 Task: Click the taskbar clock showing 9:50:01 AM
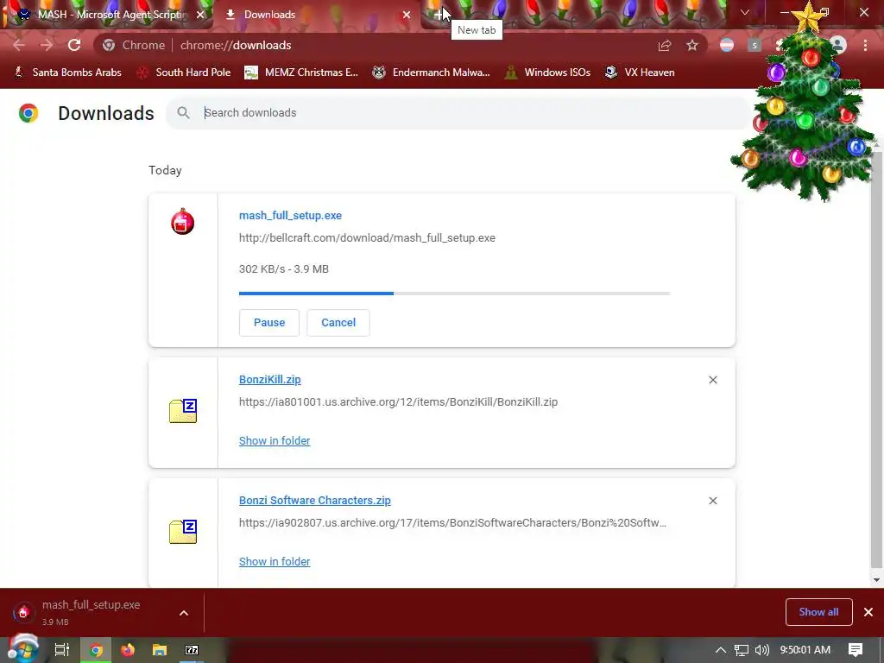point(805,650)
